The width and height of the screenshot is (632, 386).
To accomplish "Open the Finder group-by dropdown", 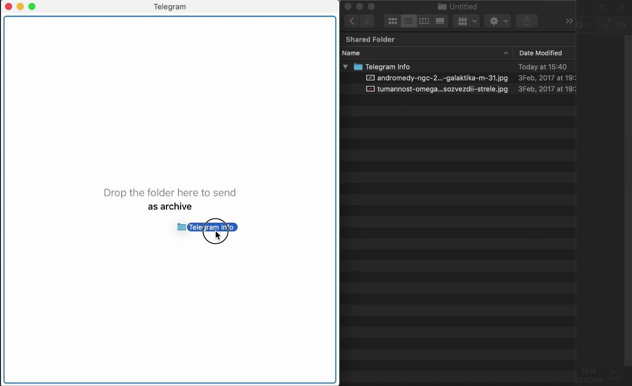I will tap(466, 21).
